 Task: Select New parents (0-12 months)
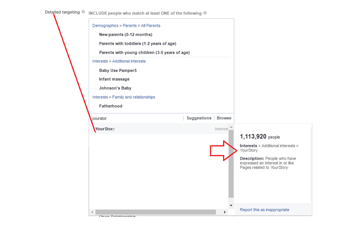pyautogui.click(x=126, y=35)
